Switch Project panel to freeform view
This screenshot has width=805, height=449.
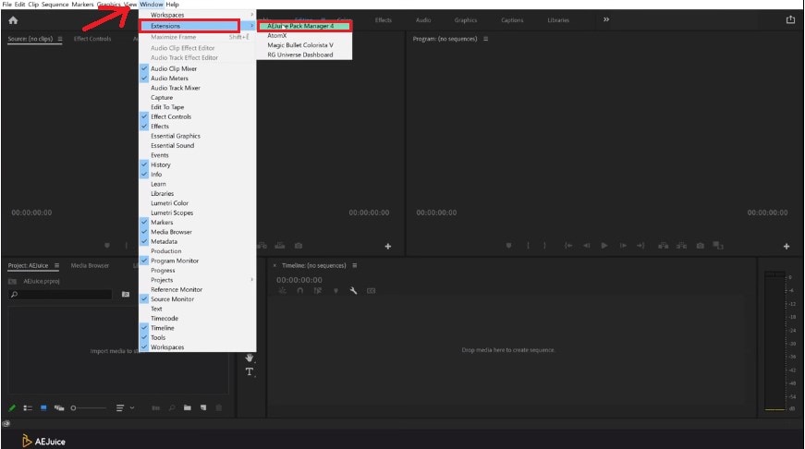coord(59,408)
